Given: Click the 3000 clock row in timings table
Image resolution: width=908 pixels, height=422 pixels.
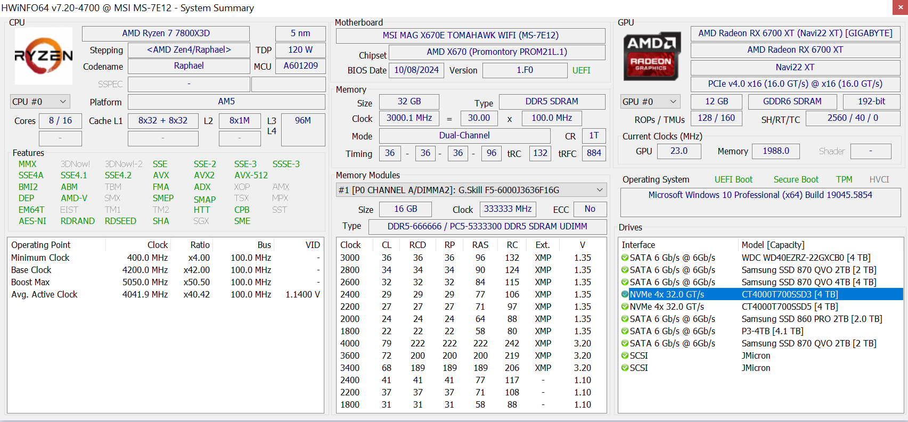Looking at the screenshot, I should (471, 258).
